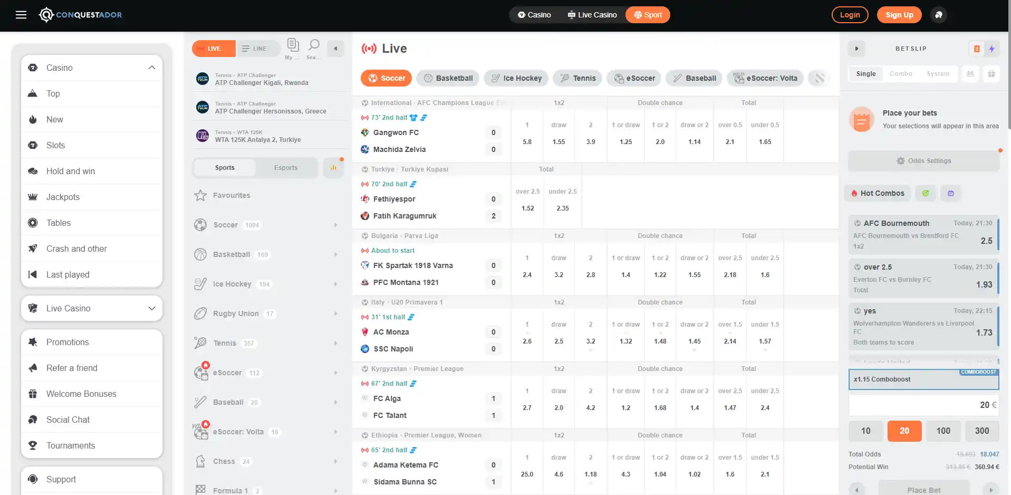Filter live events by Ice Hockey
This screenshot has height=495, width=1011.
click(x=516, y=78)
